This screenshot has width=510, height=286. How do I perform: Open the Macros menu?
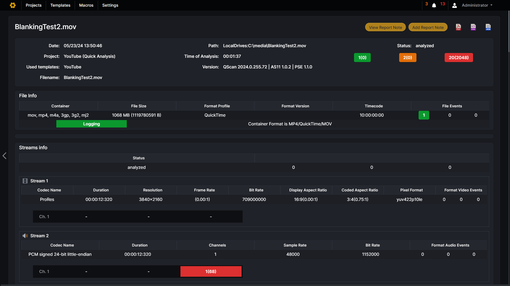[86, 5]
